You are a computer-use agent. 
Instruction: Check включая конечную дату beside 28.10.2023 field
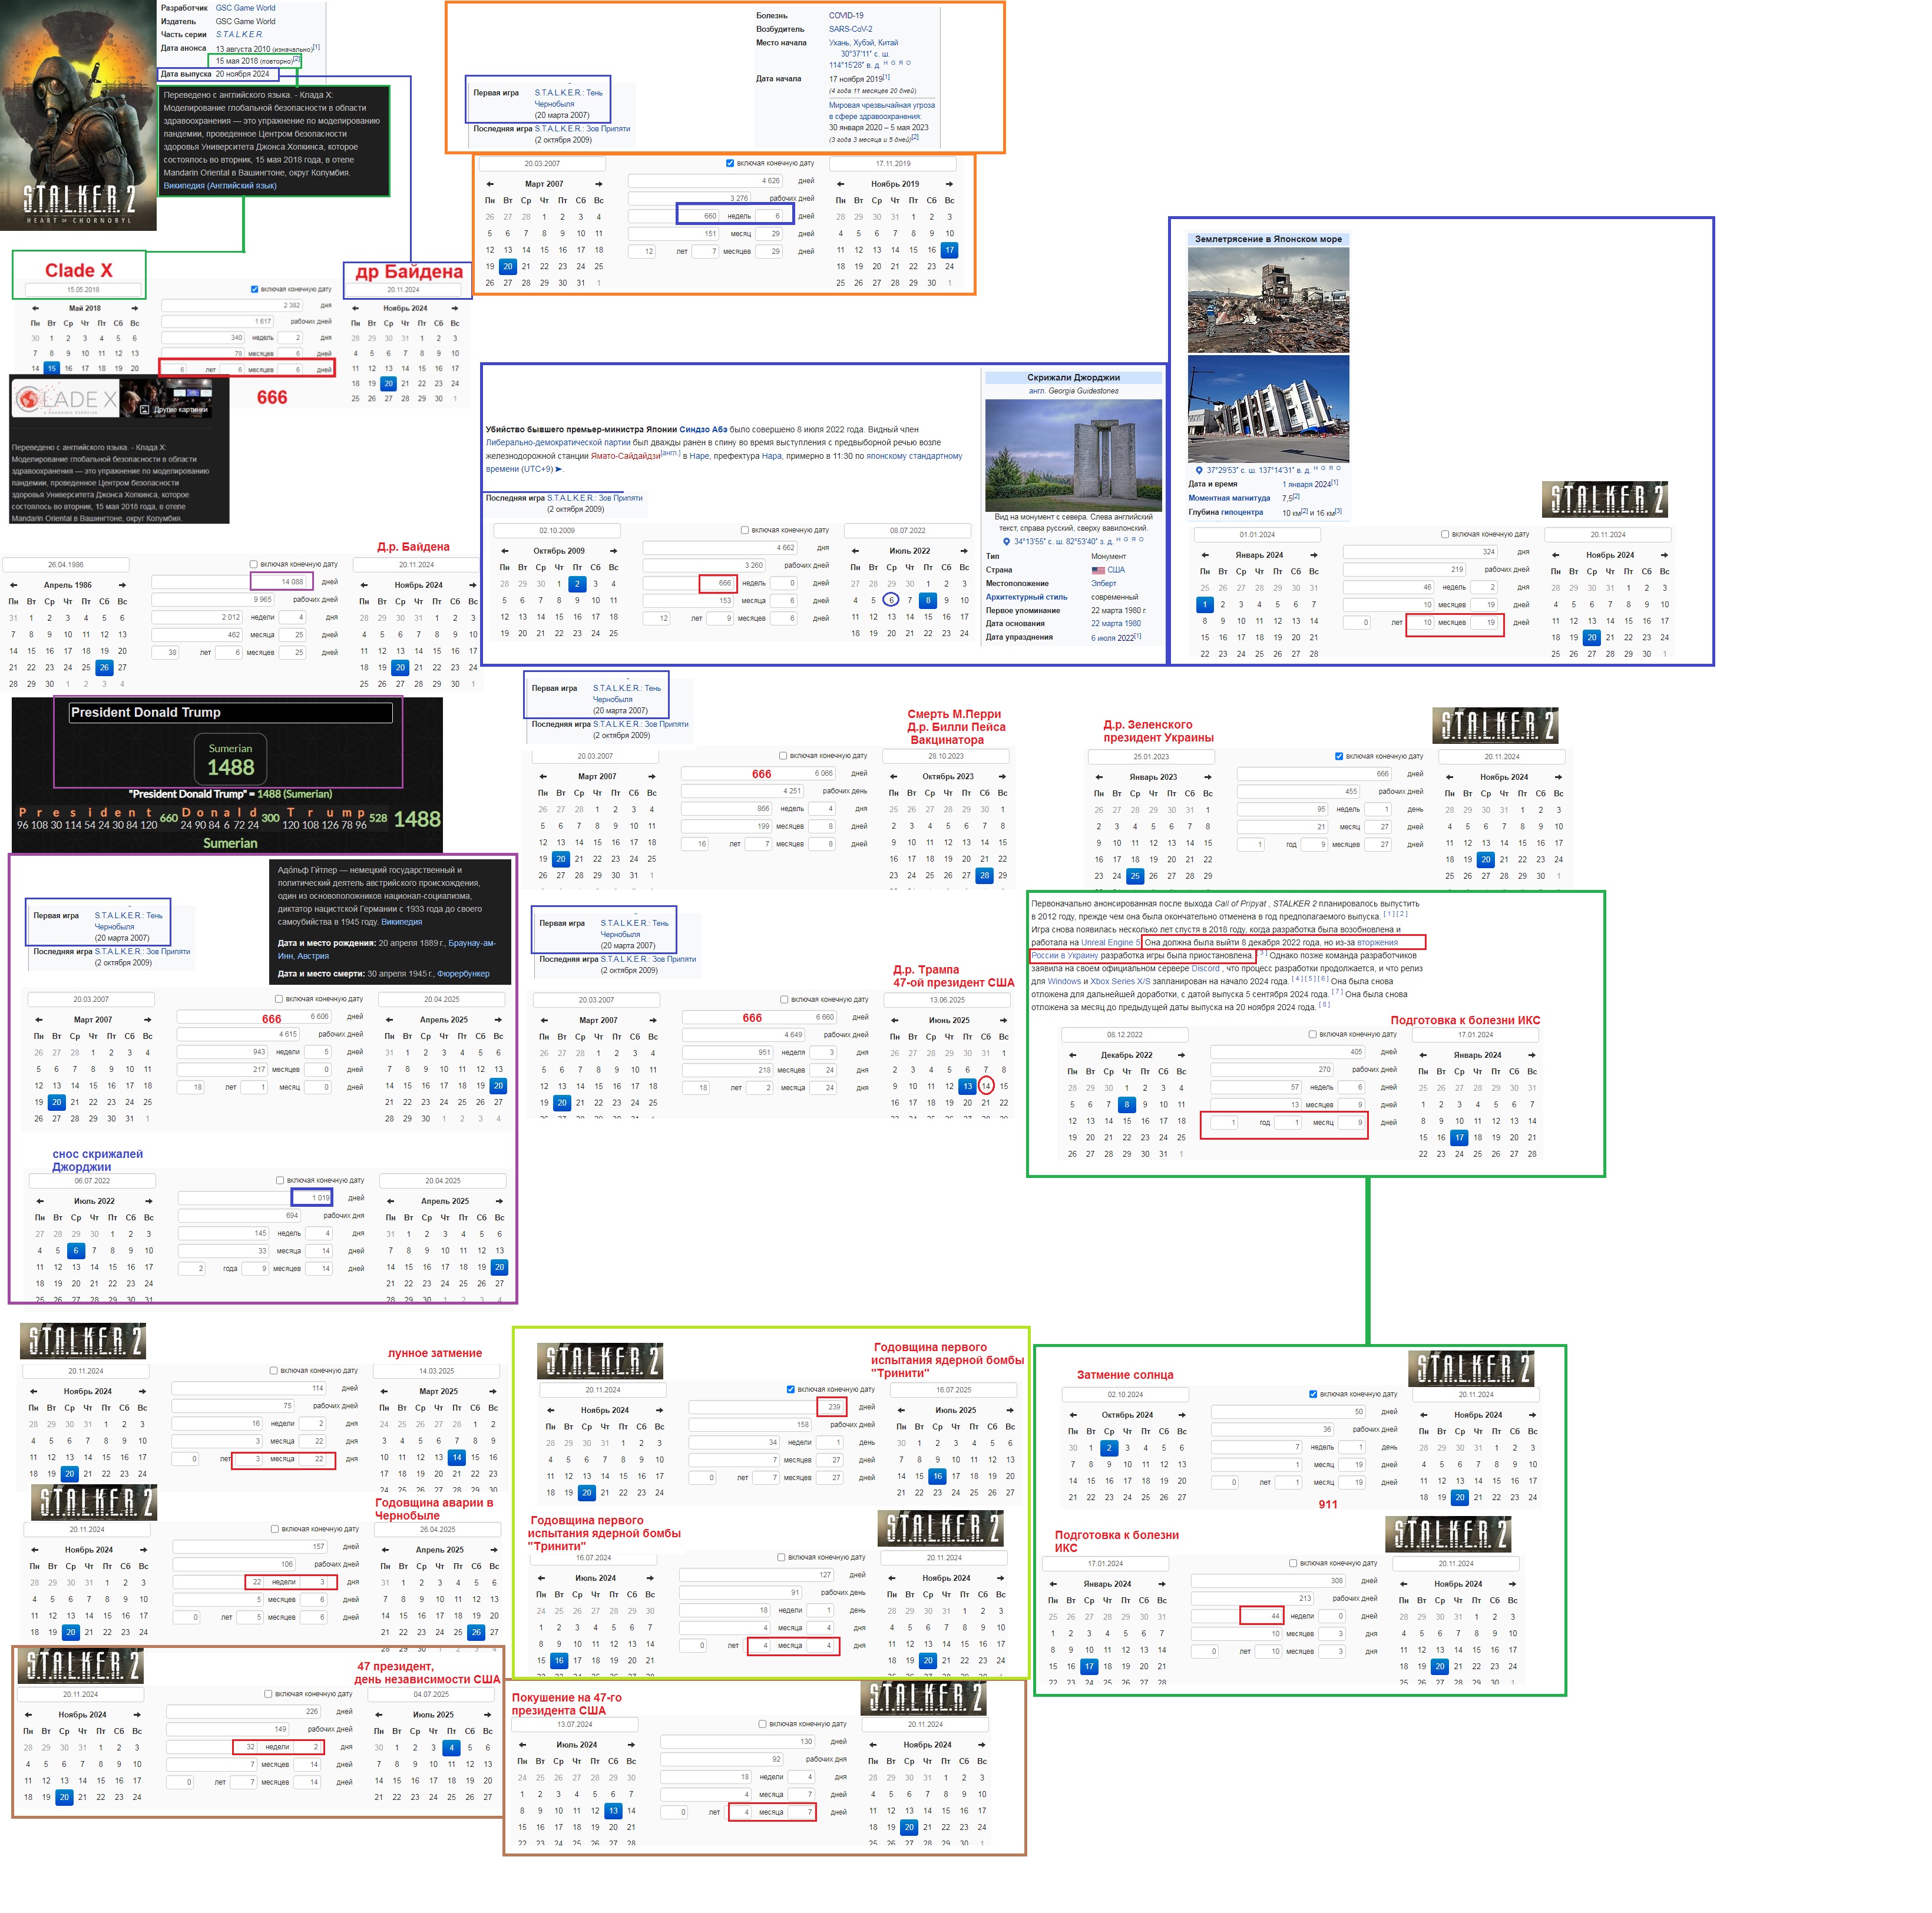pyautogui.click(x=783, y=755)
